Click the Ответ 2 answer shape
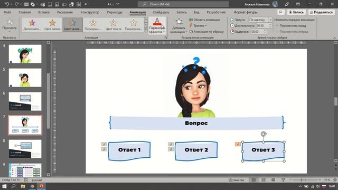The width and height of the screenshot is (338, 190). [x=196, y=151]
